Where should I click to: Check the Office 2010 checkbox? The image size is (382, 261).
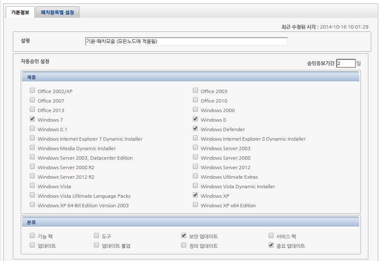point(195,100)
